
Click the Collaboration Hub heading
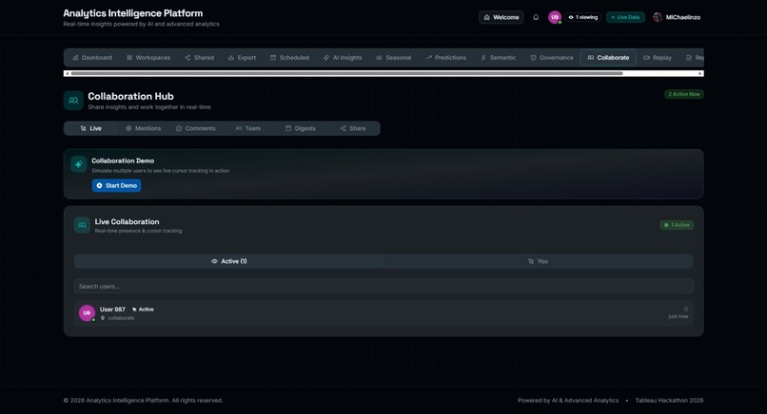click(x=130, y=96)
